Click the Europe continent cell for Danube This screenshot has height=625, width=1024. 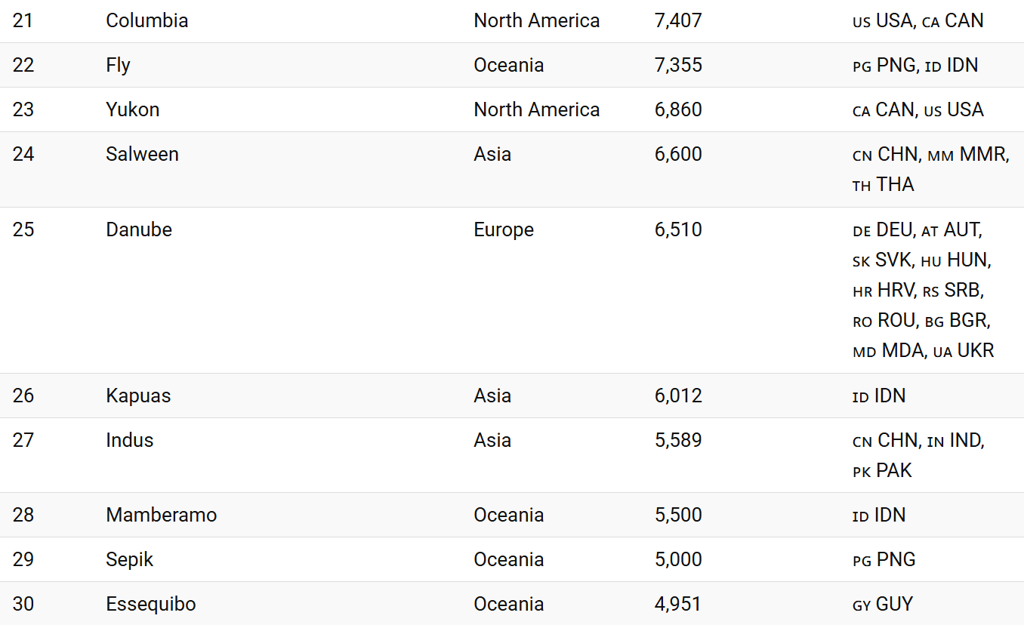point(504,229)
